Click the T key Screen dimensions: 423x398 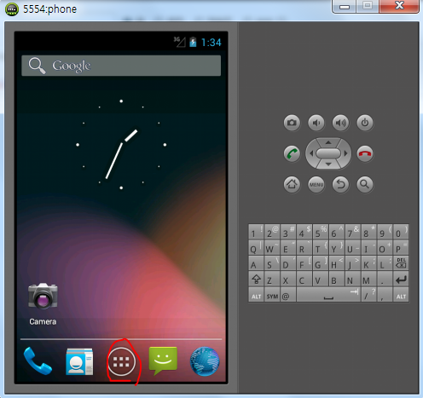pyautogui.click(x=321, y=247)
